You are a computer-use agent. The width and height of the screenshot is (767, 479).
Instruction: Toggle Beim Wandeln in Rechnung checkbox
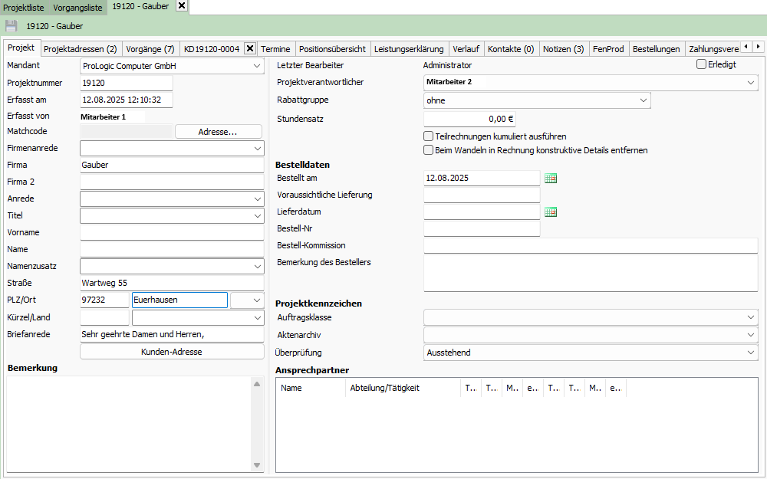click(429, 150)
